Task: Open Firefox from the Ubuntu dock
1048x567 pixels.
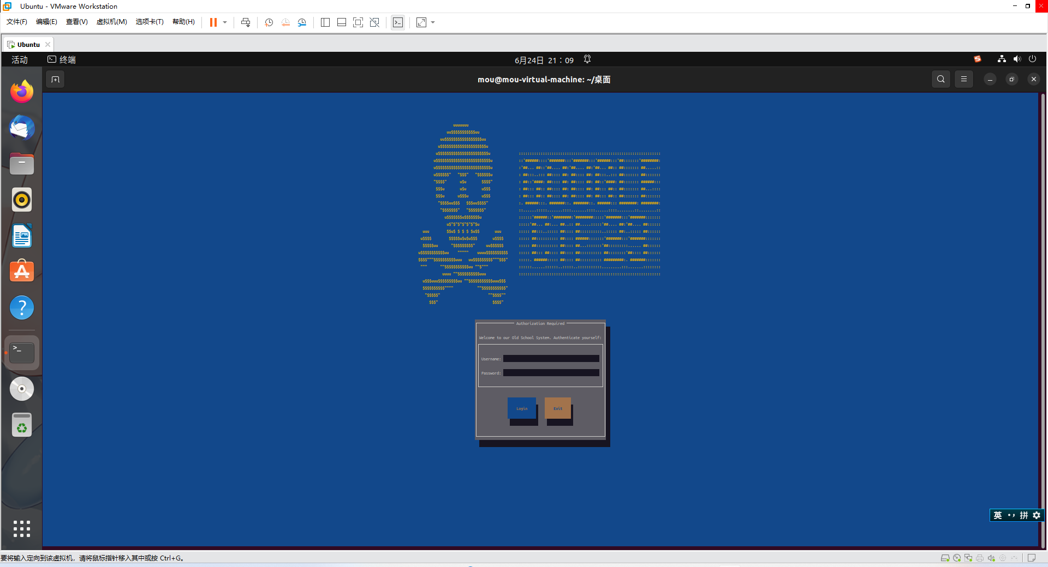Action: 22,92
